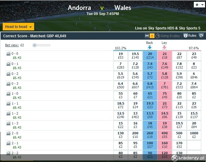Click the refresh market icon
Screen dimensions: 206x162
point(201,36)
